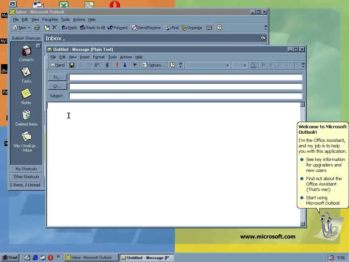The width and height of the screenshot is (349, 262).
Task: Click the Subject input field
Action: pyautogui.click(x=186, y=96)
